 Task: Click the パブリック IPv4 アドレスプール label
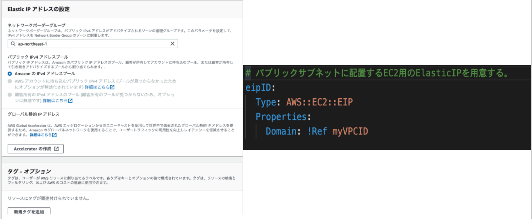(x=38, y=57)
